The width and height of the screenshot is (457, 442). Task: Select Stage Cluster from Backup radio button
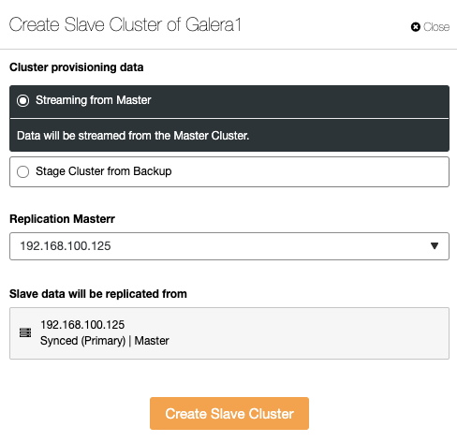point(23,171)
